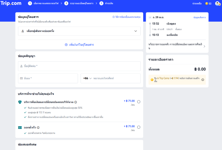222x150 pixels.
Task: Click the ticket icon for fast ticketing
Action: pos(20,127)
